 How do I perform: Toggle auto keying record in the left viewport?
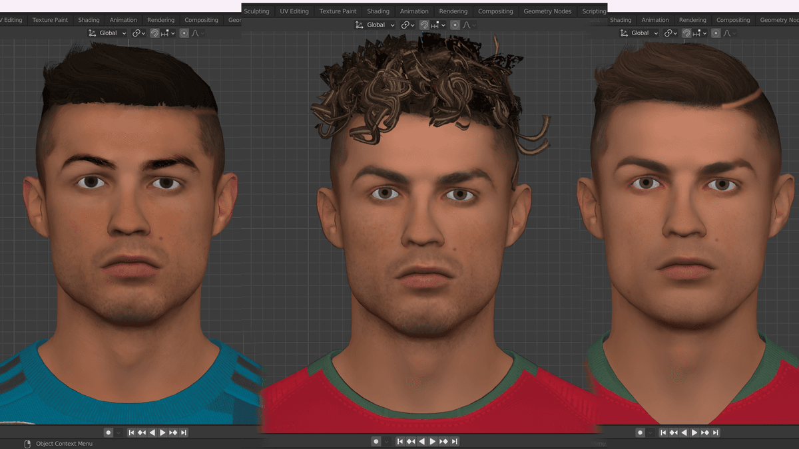tap(108, 432)
